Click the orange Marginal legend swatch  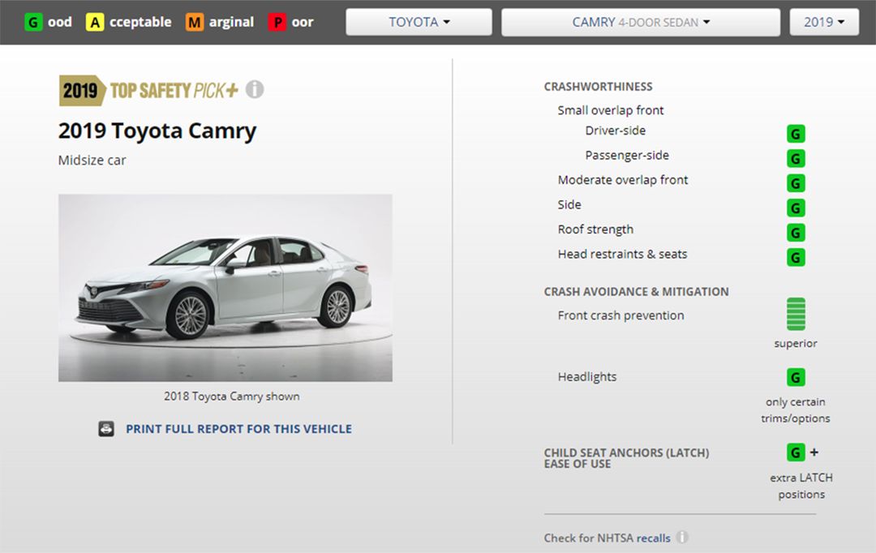coord(195,22)
